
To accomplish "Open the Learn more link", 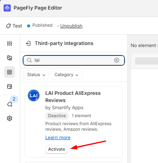I will pos(58,137).
